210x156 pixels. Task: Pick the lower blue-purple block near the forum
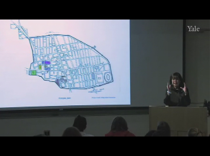tap(47, 69)
